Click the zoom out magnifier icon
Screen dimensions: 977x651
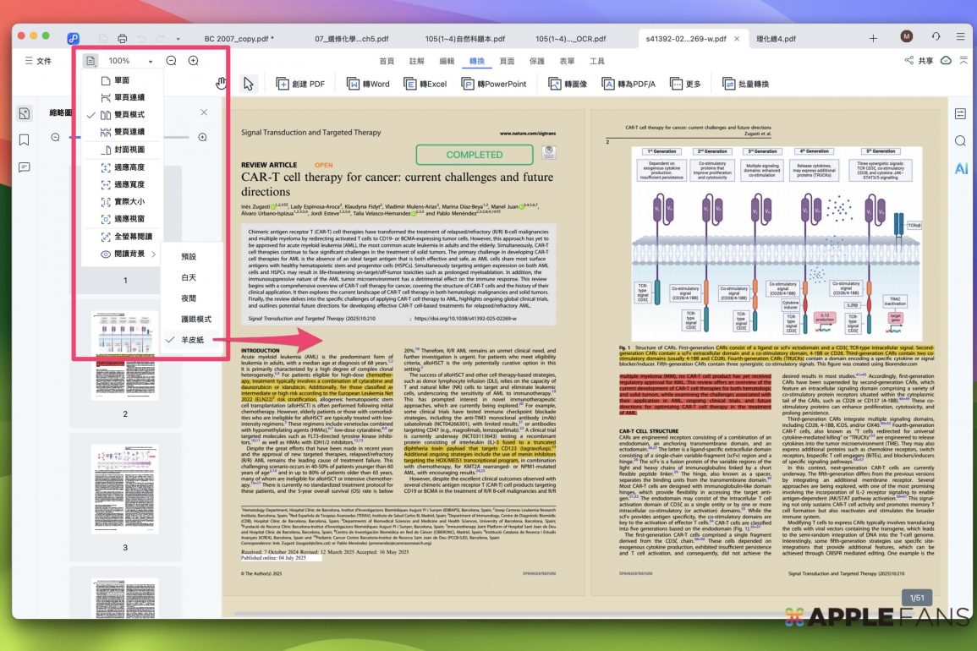tap(171, 61)
